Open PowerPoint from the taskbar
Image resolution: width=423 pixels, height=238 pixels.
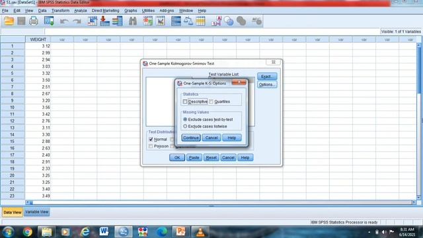click(180, 232)
